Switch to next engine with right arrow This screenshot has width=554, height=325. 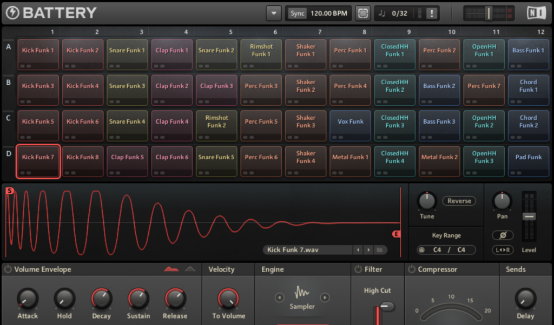point(325,297)
